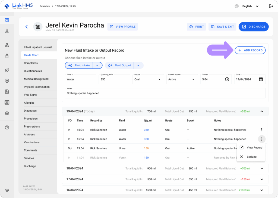Expand the 18/04/2024 fluid records row
This screenshot has width=278, height=198.
[x=261, y=168]
